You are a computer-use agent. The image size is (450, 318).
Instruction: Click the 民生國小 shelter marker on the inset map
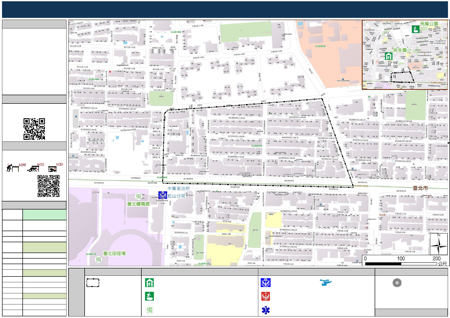[388, 56]
